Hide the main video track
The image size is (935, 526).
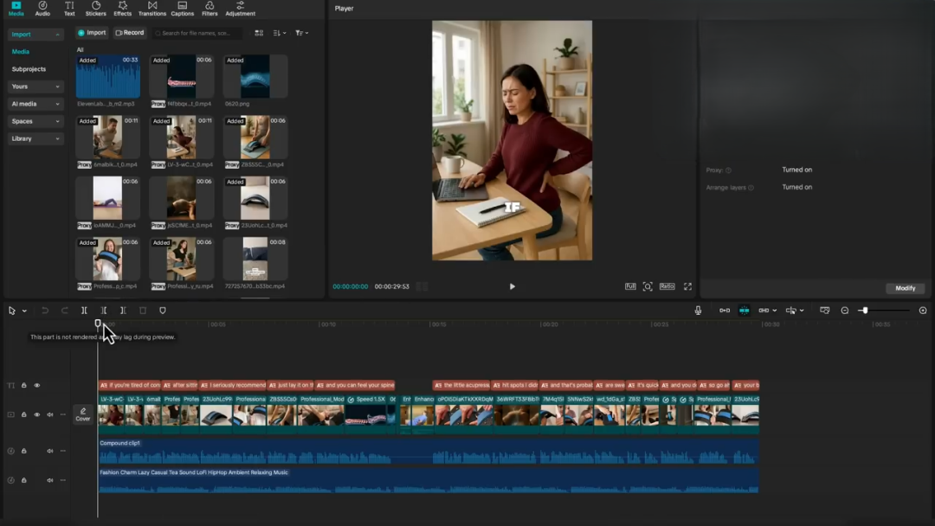[37, 414]
